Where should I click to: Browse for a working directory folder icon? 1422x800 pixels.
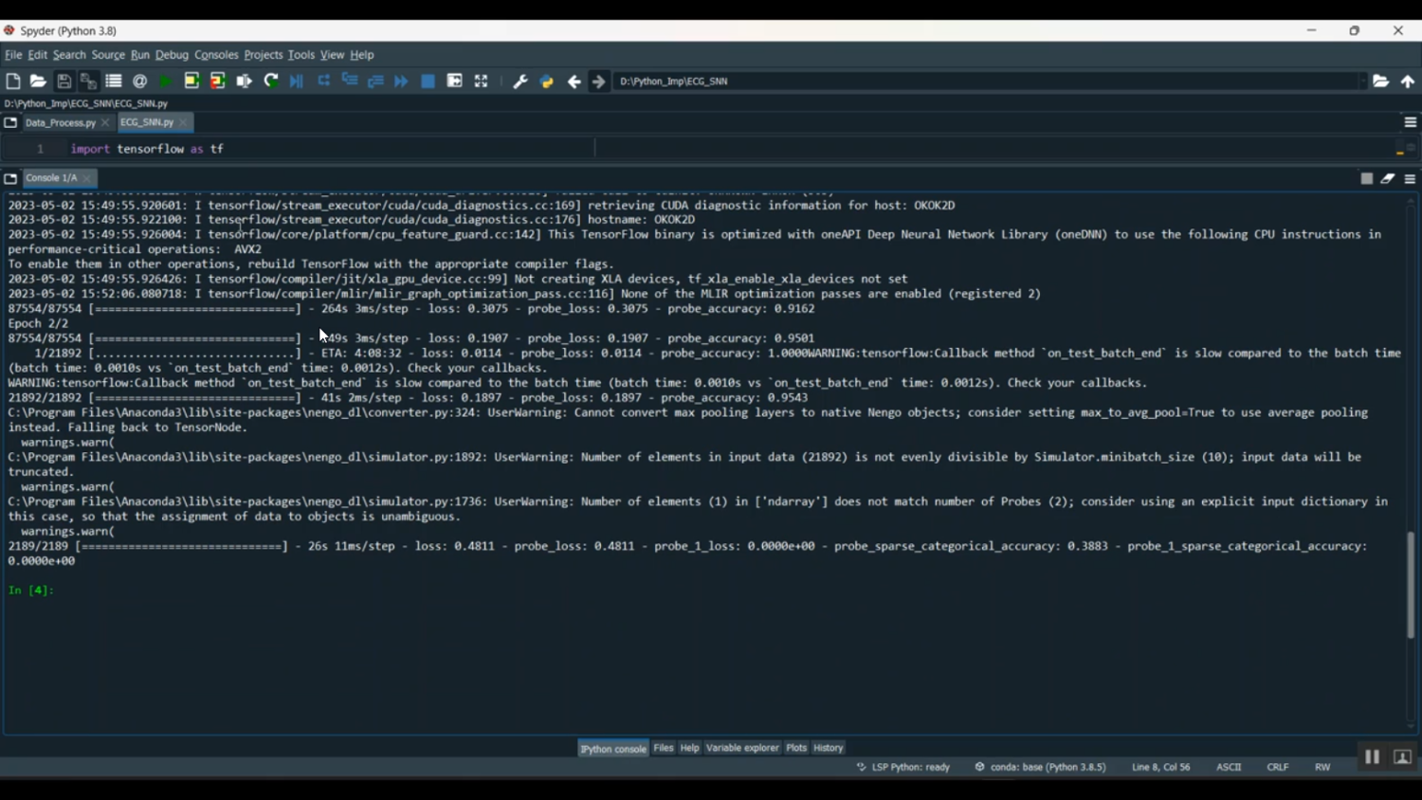coord(1381,82)
